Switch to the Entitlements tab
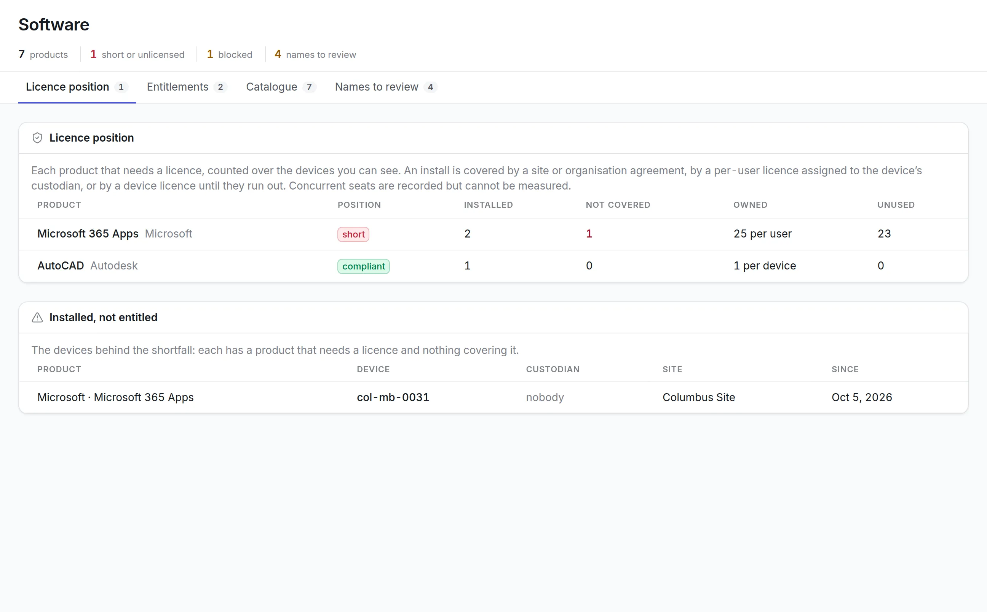The height and width of the screenshot is (612, 987). pyautogui.click(x=187, y=87)
